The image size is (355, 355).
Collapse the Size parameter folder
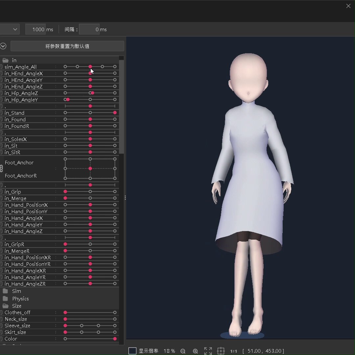point(6,306)
